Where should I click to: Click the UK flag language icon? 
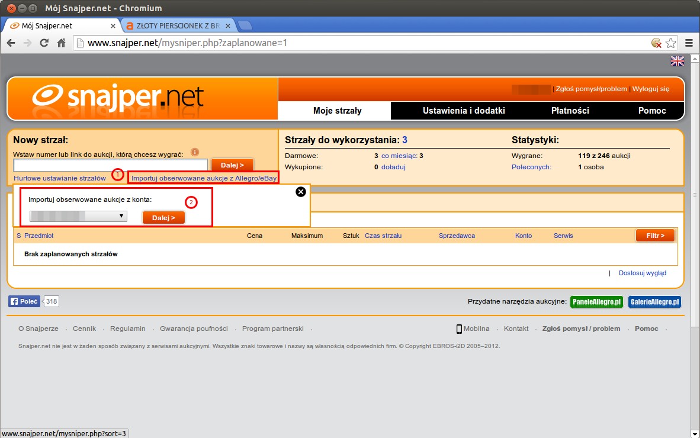677,61
